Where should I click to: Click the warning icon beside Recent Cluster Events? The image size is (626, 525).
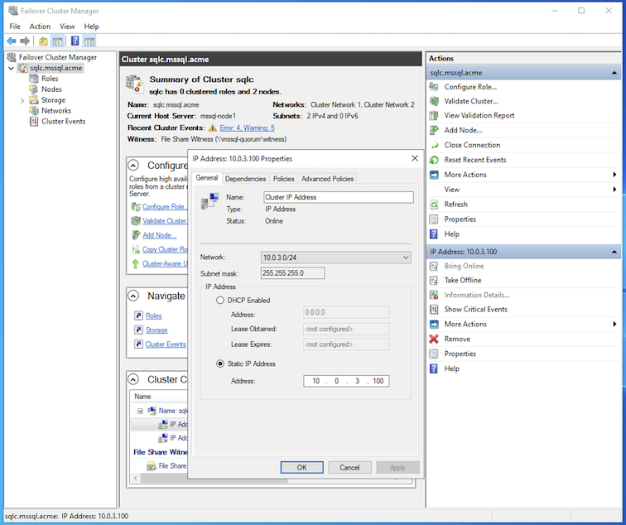point(212,128)
